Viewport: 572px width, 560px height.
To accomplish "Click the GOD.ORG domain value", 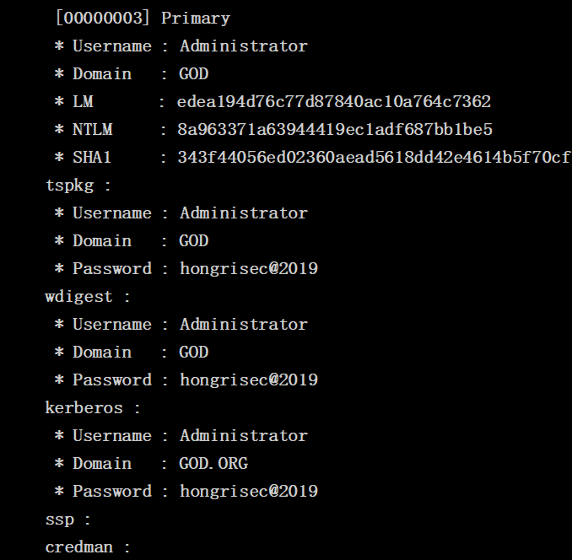I will [213, 464].
